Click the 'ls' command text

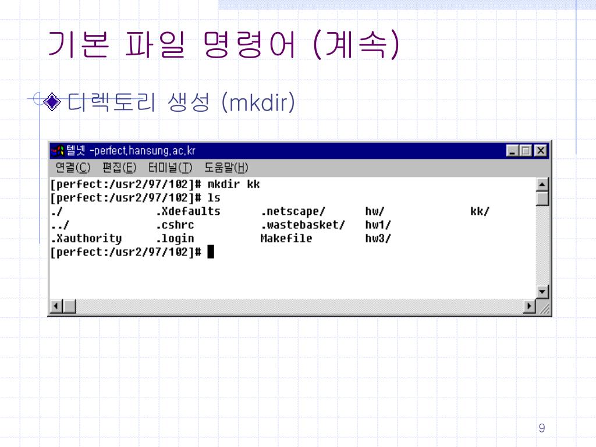click(214, 198)
